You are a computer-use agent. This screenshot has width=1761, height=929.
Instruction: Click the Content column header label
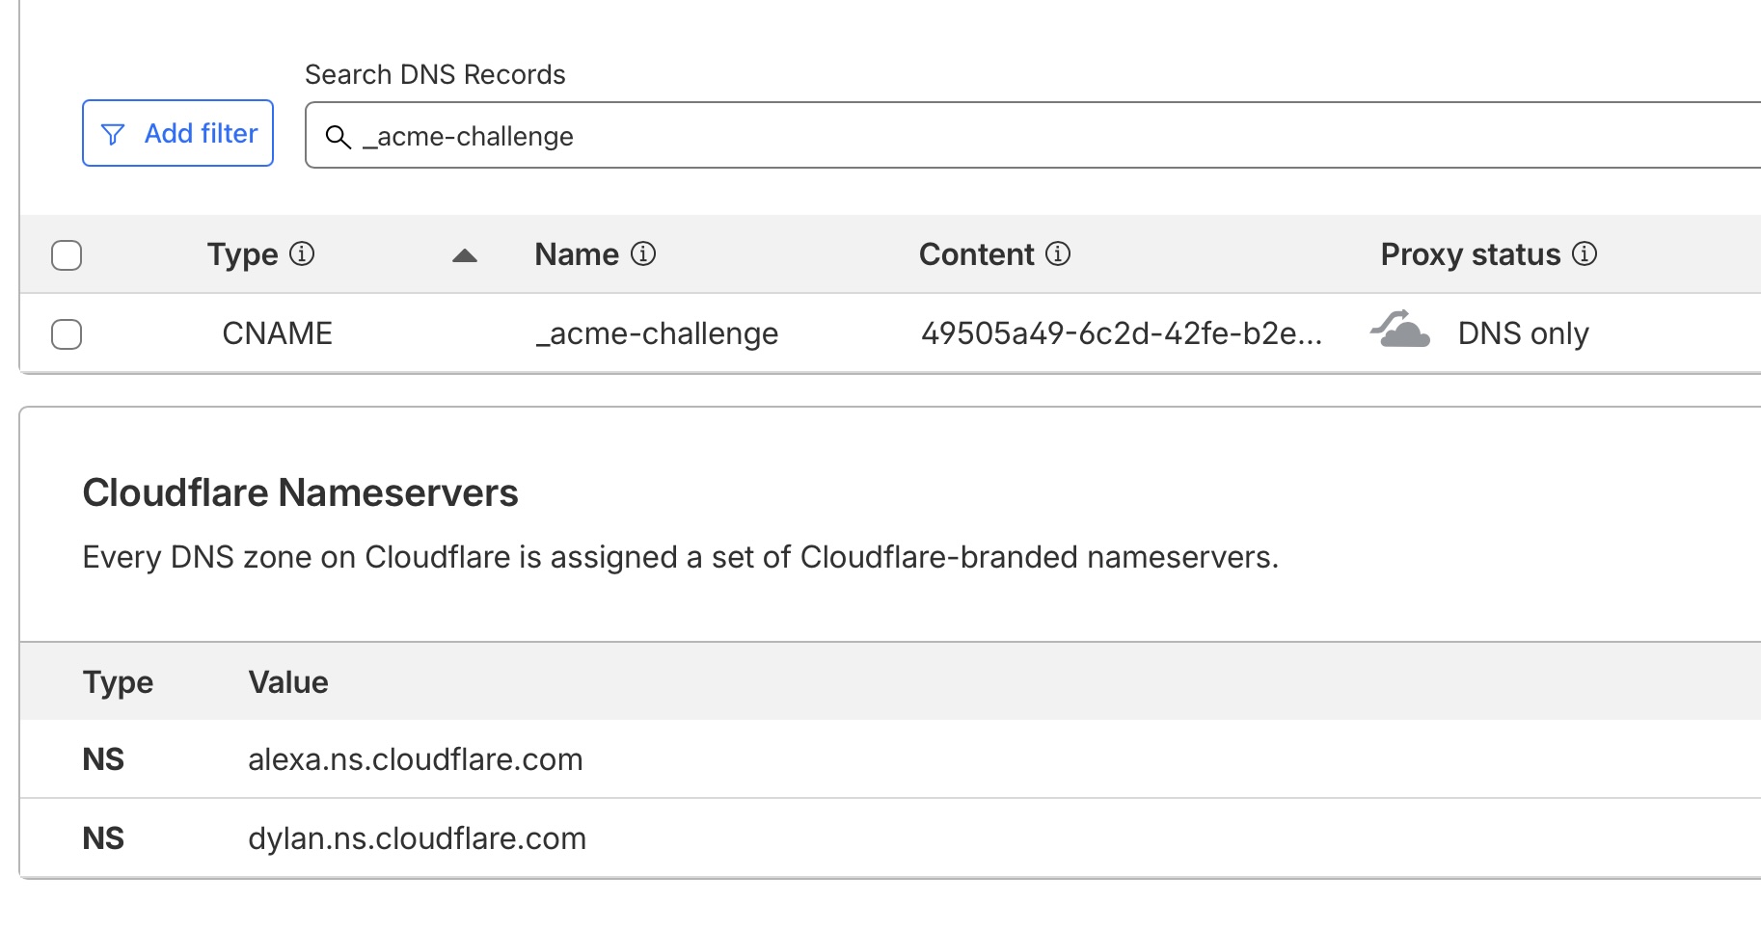[976, 254]
